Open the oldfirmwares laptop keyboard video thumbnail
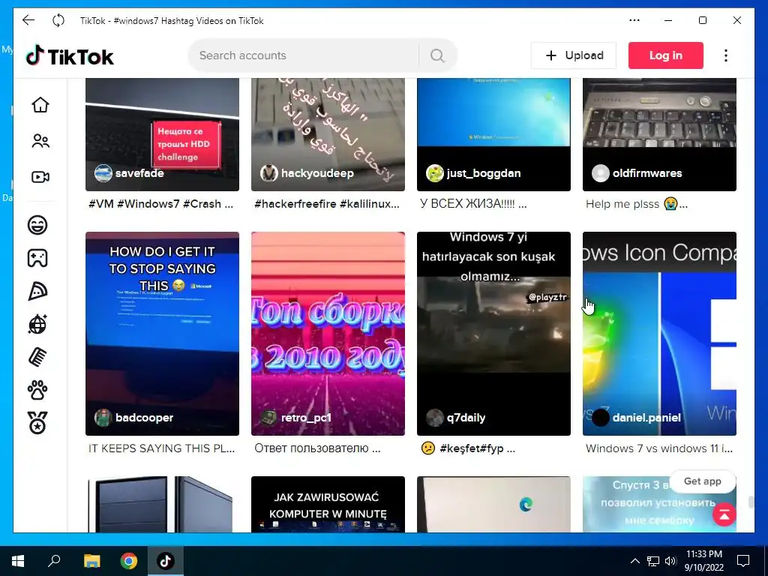The image size is (768, 576). 659,134
